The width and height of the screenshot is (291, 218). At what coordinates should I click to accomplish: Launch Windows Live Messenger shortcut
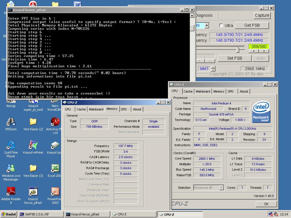tap(11, 172)
